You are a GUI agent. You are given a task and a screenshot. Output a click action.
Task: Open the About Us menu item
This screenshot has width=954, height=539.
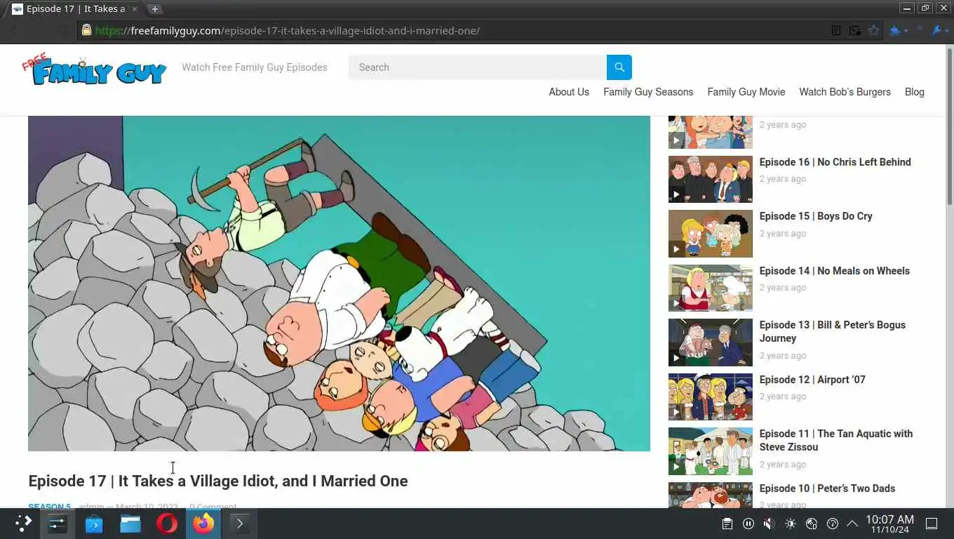(x=569, y=92)
